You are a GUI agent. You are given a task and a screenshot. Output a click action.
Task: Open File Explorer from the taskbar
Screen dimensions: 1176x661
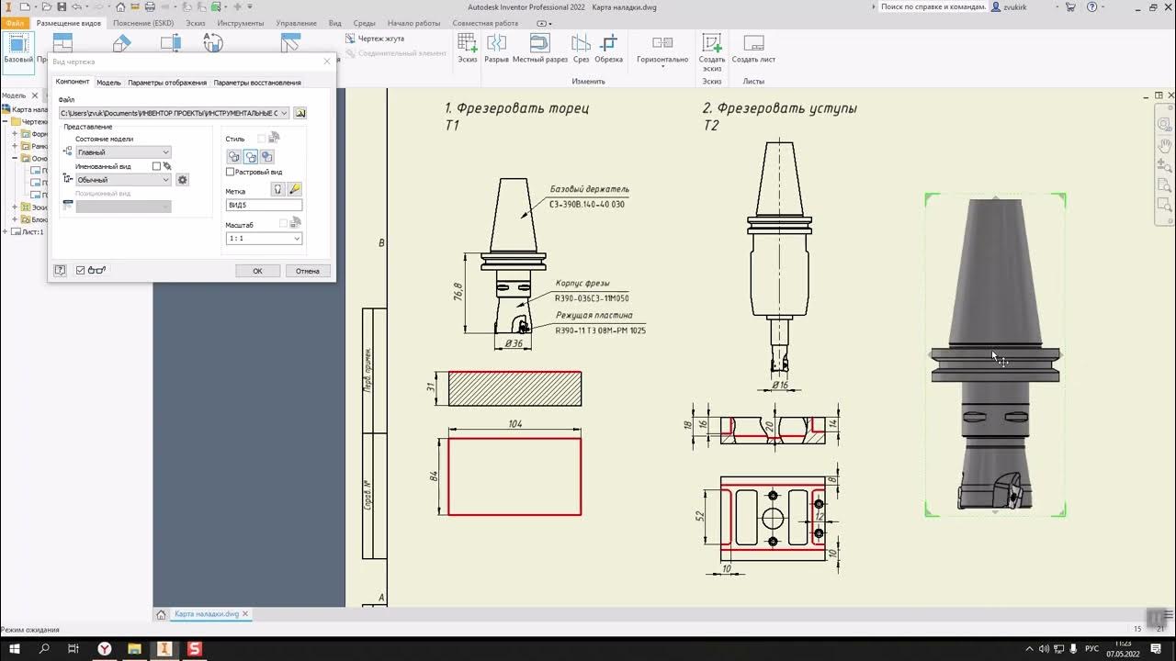[x=134, y=649]
